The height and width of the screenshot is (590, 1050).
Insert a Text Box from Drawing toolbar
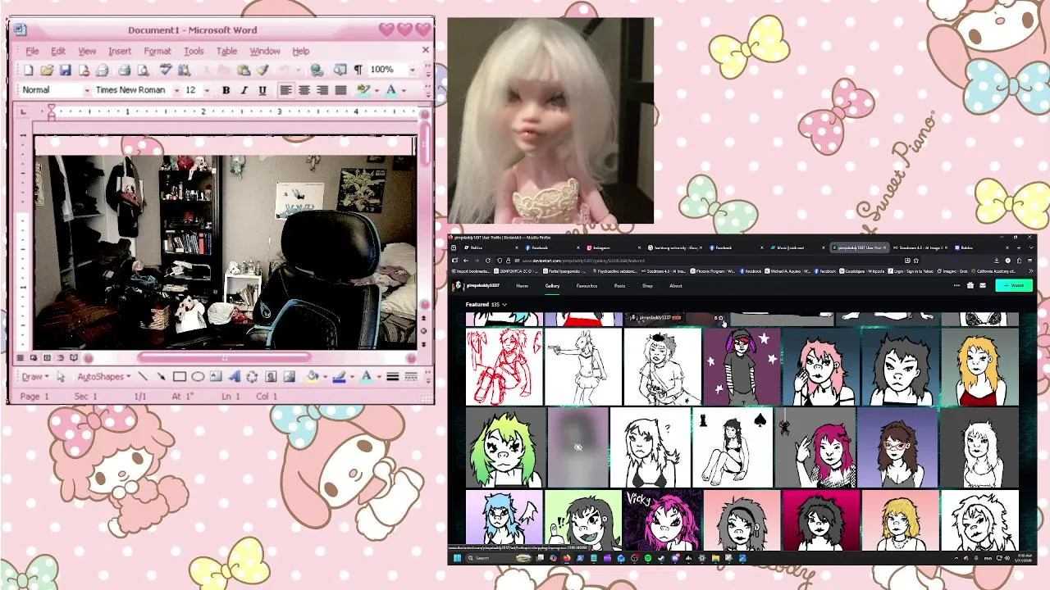[x=216, y=377]
